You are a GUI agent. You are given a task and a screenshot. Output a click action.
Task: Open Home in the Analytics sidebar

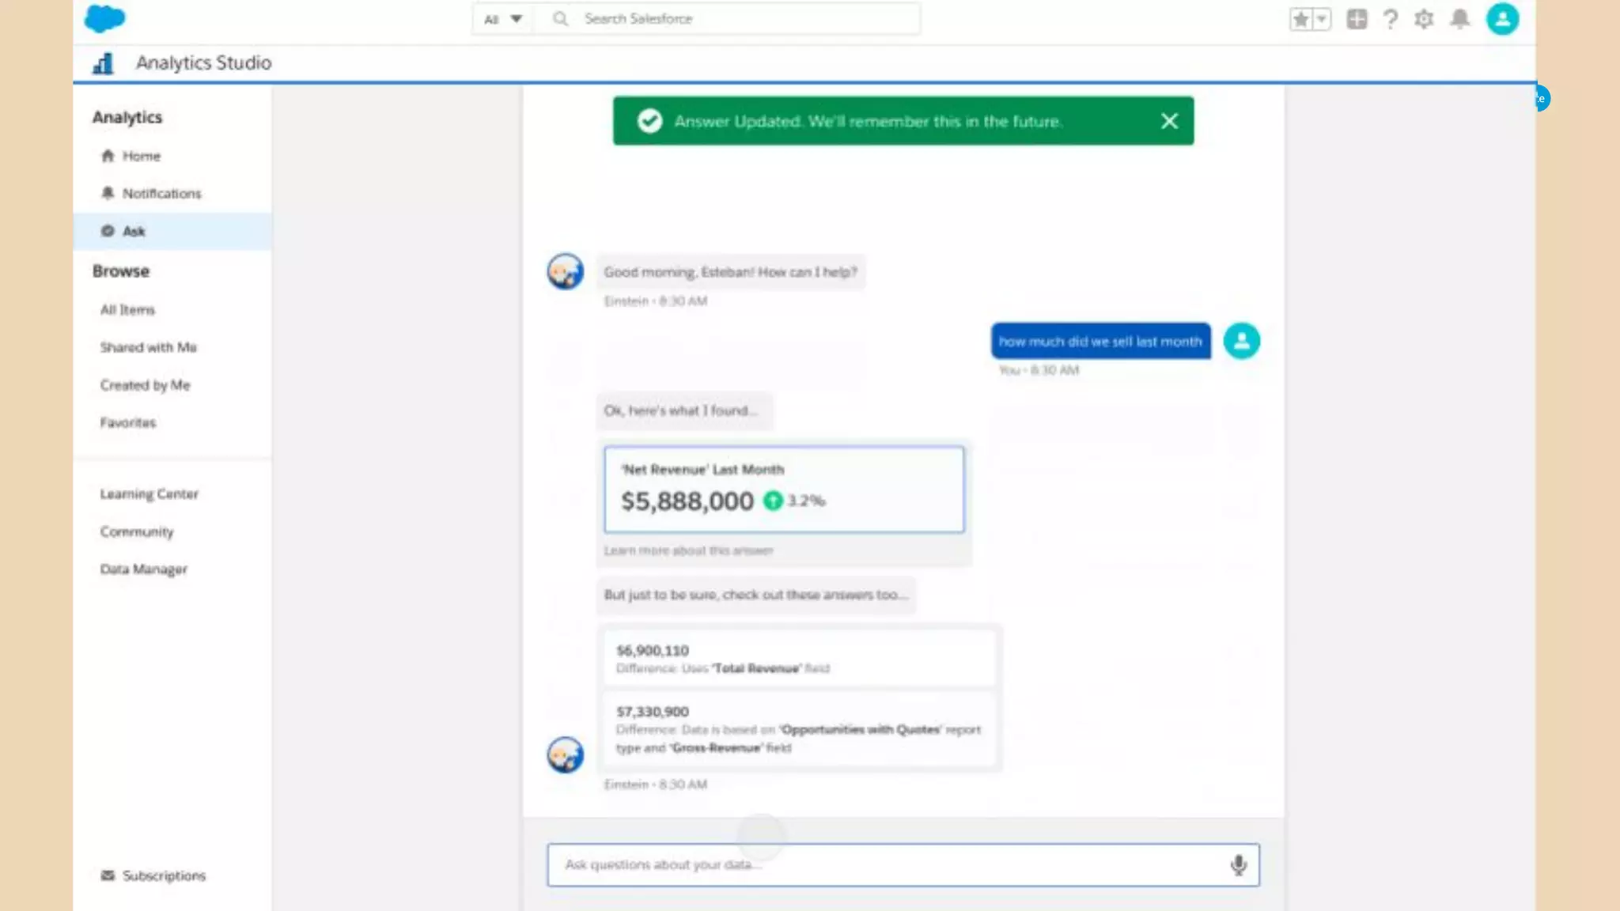141,157
